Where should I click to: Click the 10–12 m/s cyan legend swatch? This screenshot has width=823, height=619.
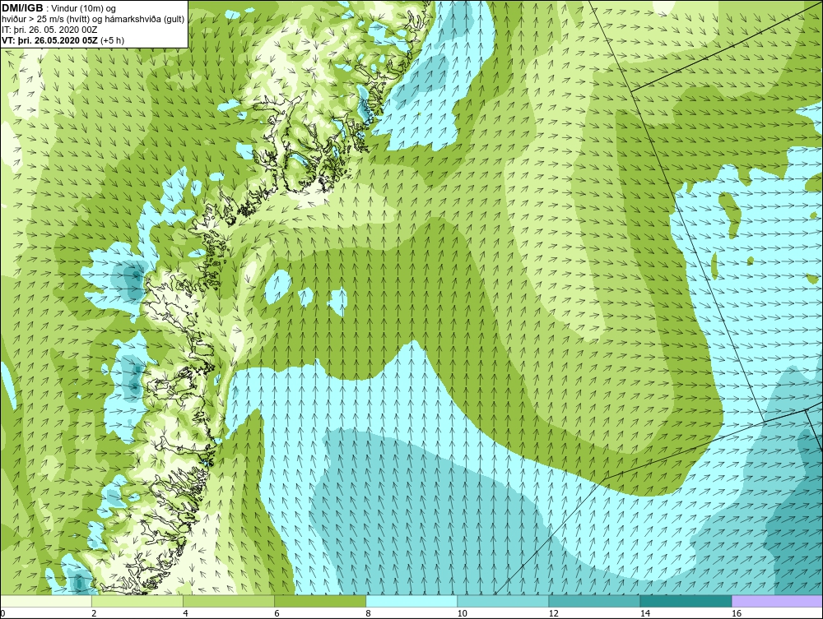[503, 601]
